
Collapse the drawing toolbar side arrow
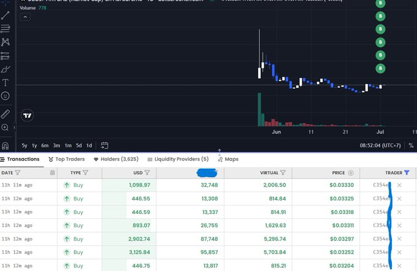(15, 128)
